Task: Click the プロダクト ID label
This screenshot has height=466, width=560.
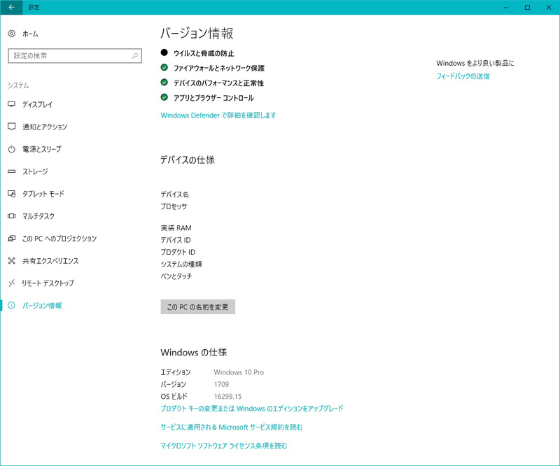Action: click(x=178, y=252)
